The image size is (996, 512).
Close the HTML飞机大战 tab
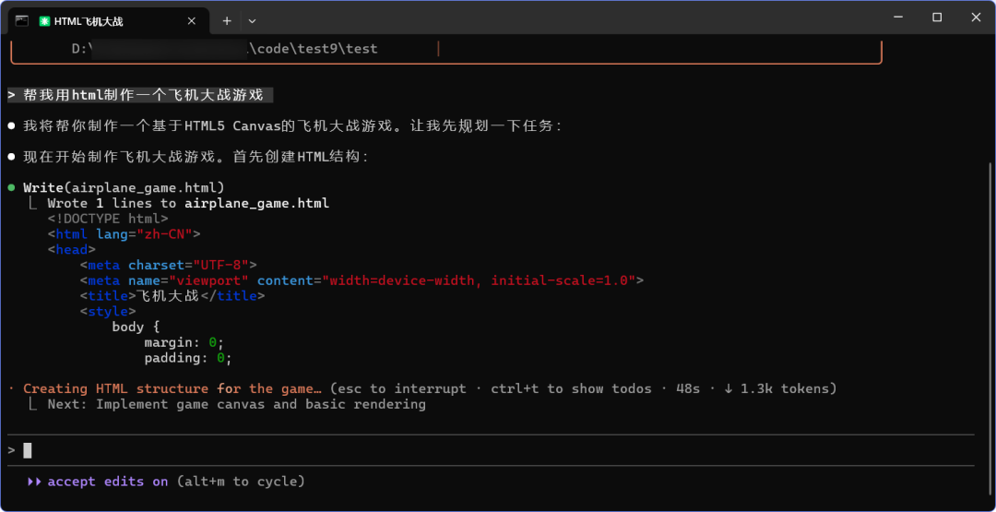pyautogui.click(x=191, y=21)
